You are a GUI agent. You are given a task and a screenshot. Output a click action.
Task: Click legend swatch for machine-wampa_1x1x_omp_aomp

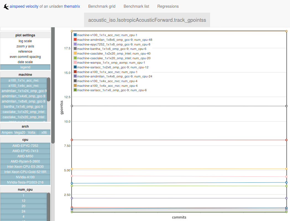[75, 63]
